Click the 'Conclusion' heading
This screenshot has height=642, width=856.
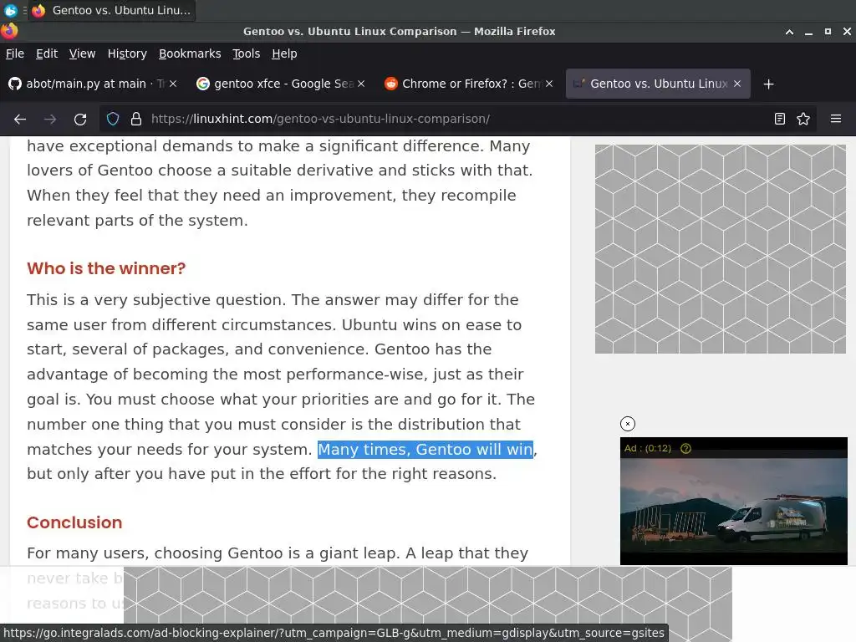(x=74, y=522)
